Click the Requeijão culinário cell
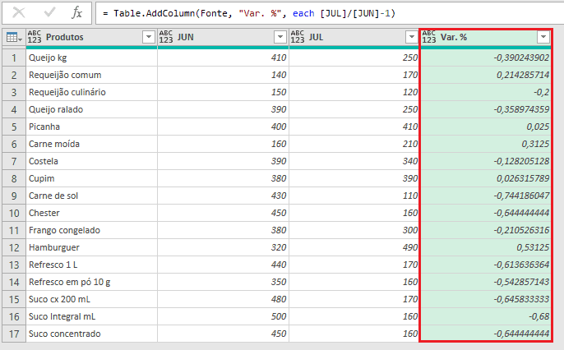 pos(92,92)
